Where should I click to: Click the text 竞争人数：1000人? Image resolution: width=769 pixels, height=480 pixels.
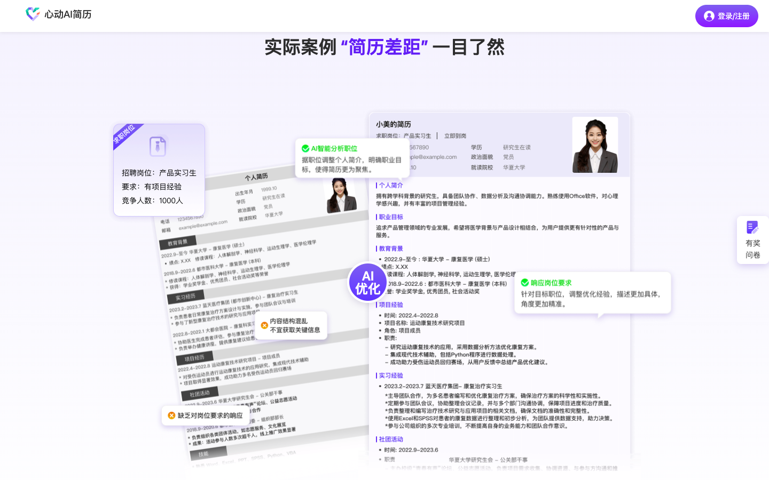pos(152,201)
